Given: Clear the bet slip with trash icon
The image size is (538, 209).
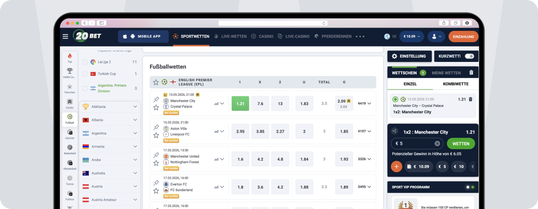Looking at the screenshot, I should pos(471,73).
